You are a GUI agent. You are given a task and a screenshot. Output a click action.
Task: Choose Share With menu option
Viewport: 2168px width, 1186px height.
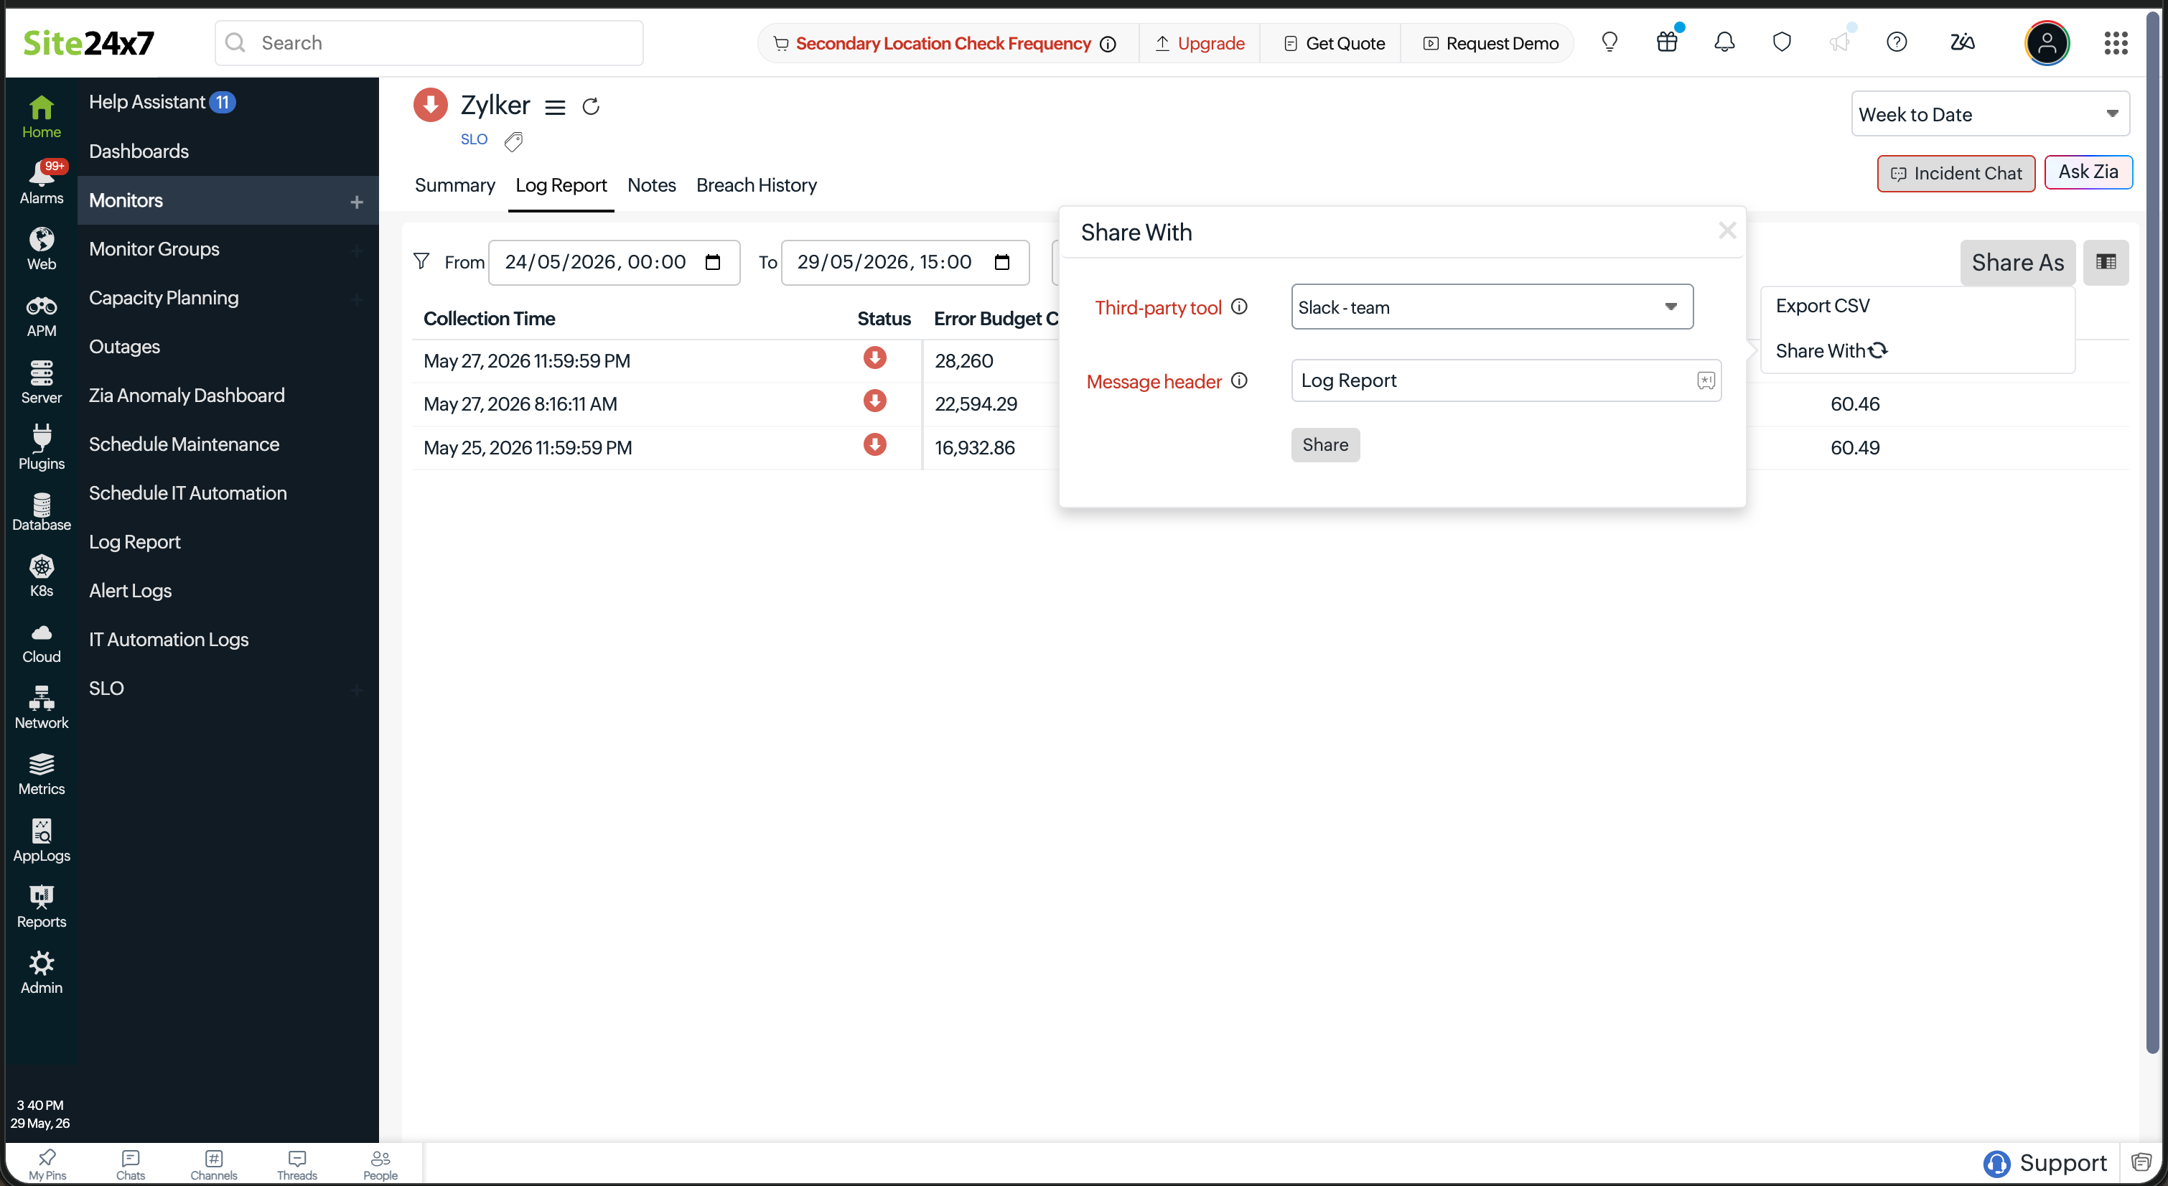tap(1831, 351)
